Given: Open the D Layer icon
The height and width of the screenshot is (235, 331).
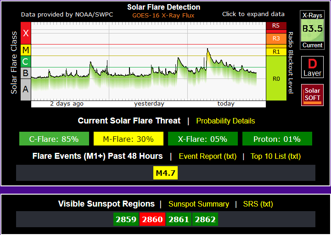Looking at the screenshot, I should tap(312, 67).
